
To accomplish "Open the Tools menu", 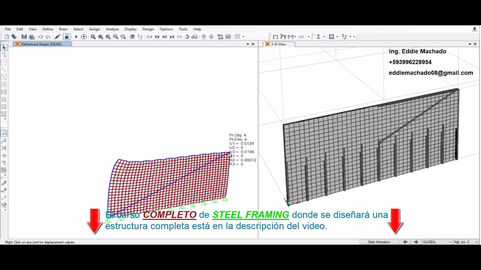I will [x=183, y=29].
